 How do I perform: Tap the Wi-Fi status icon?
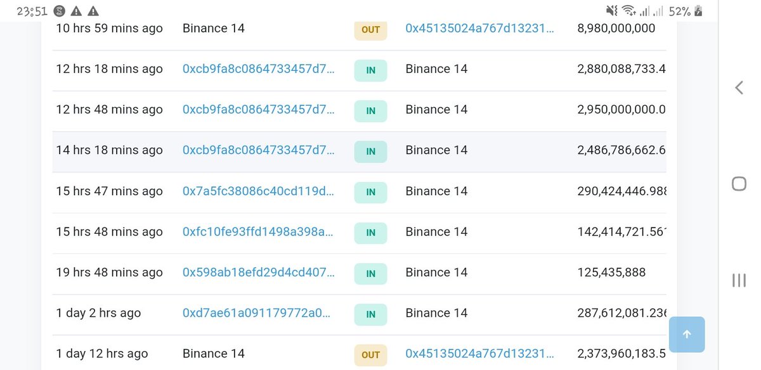pyautogui.click(x=628, y=11)
